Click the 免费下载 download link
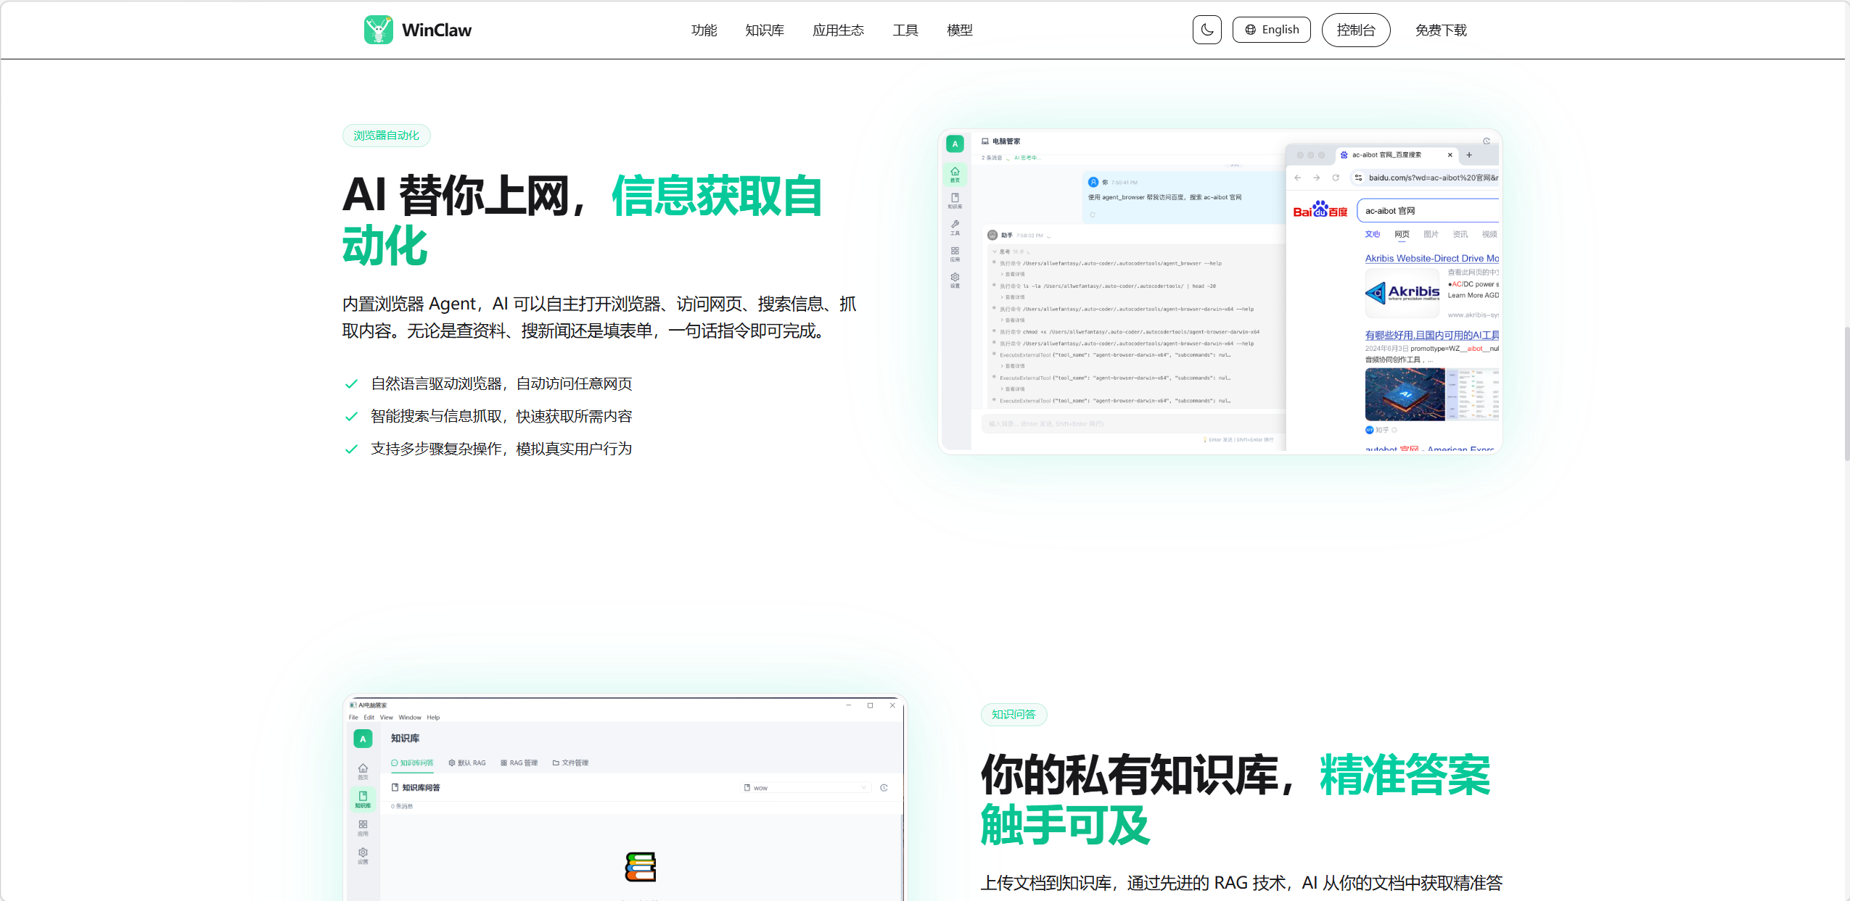This screenshot has width=1850, height=901. click(x=1441, y=30)
